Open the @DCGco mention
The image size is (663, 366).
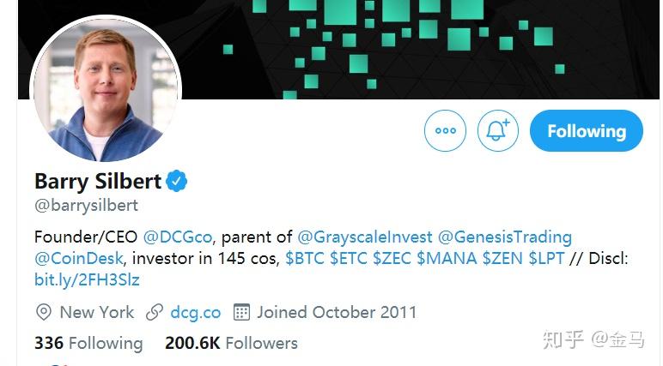(x=178, y=237)
